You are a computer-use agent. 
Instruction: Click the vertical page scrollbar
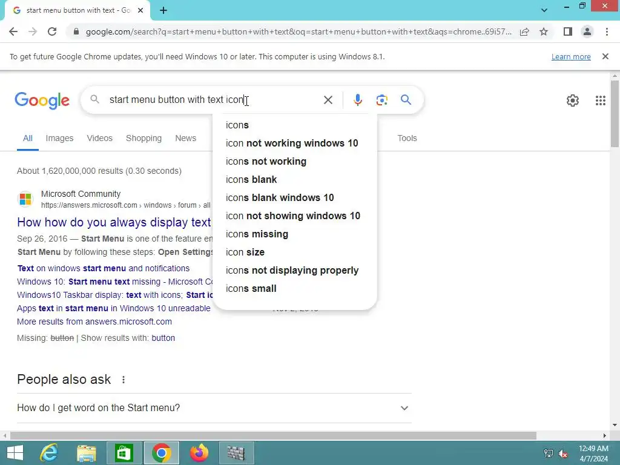[x=615, y=113]
